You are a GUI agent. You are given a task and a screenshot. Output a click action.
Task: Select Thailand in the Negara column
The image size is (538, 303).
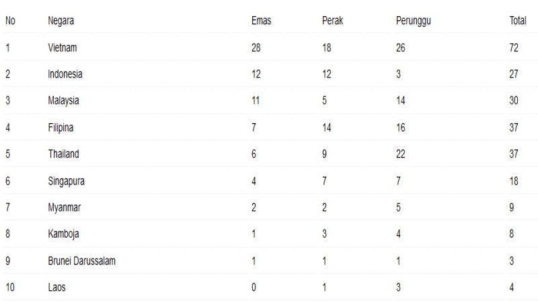(63, 154)
